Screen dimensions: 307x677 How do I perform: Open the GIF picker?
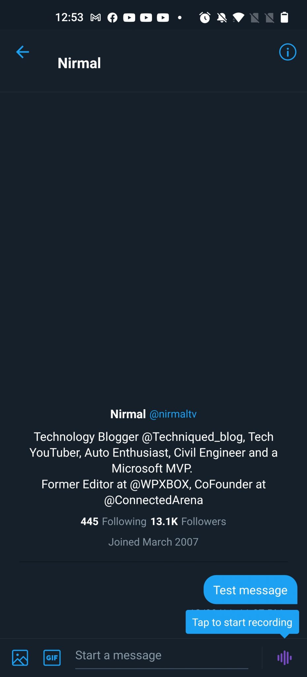tap(52, 657)
